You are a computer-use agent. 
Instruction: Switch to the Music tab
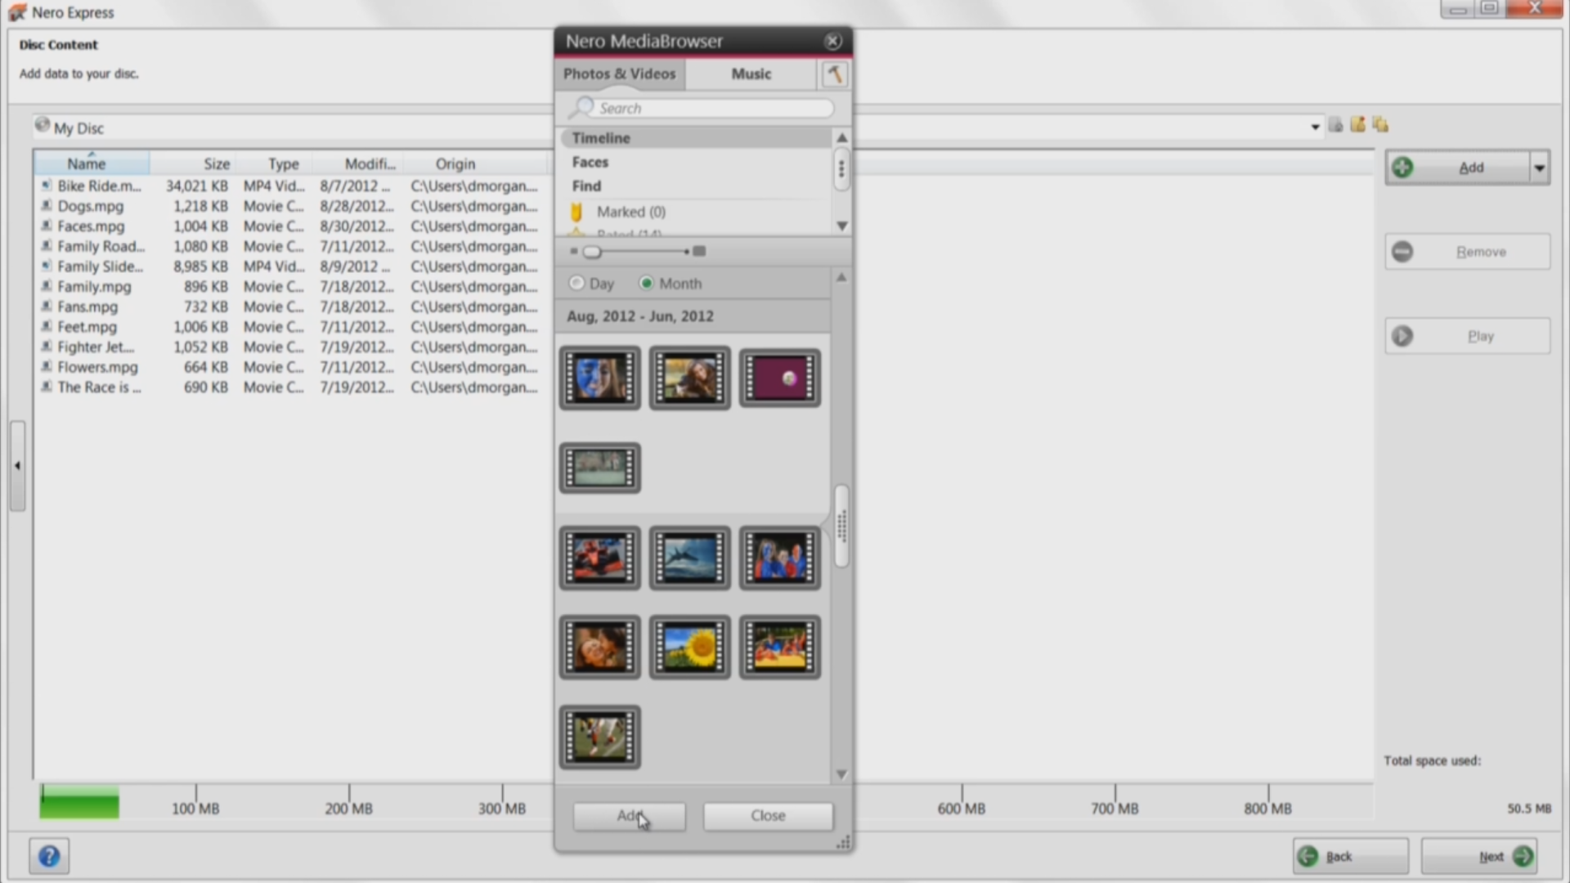click(751, 74)
